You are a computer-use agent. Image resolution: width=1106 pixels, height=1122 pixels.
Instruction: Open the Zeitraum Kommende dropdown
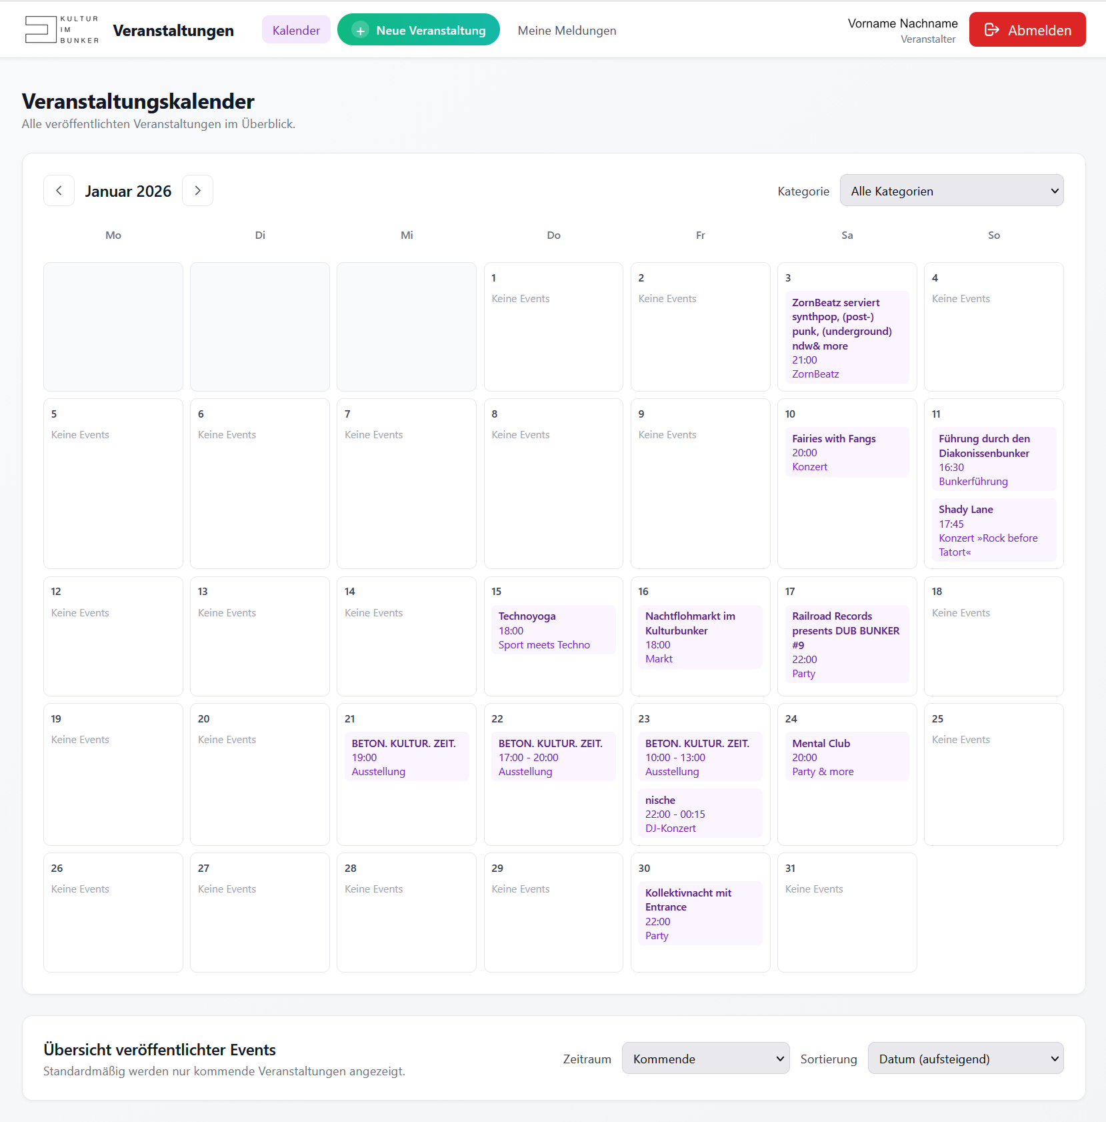(705, 1058)
